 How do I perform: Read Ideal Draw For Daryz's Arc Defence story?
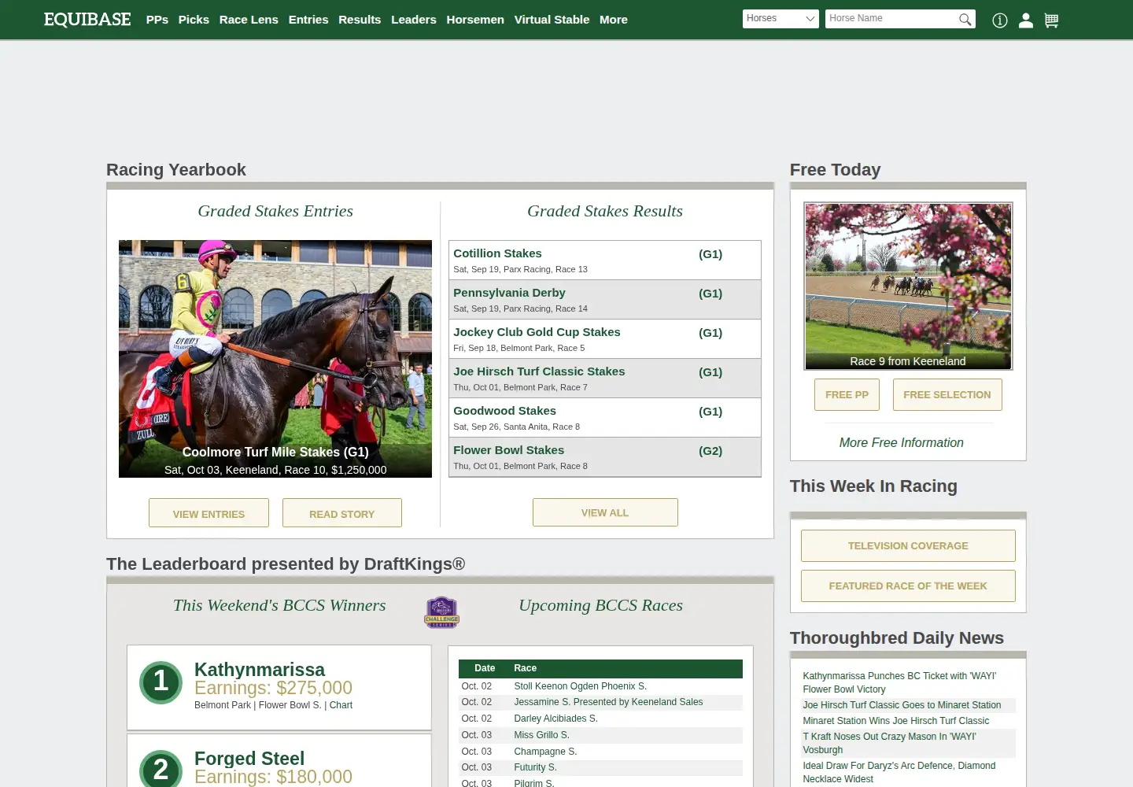click(x=899, y=772)
